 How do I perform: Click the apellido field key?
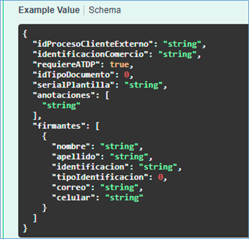click(x=76, y=157)
